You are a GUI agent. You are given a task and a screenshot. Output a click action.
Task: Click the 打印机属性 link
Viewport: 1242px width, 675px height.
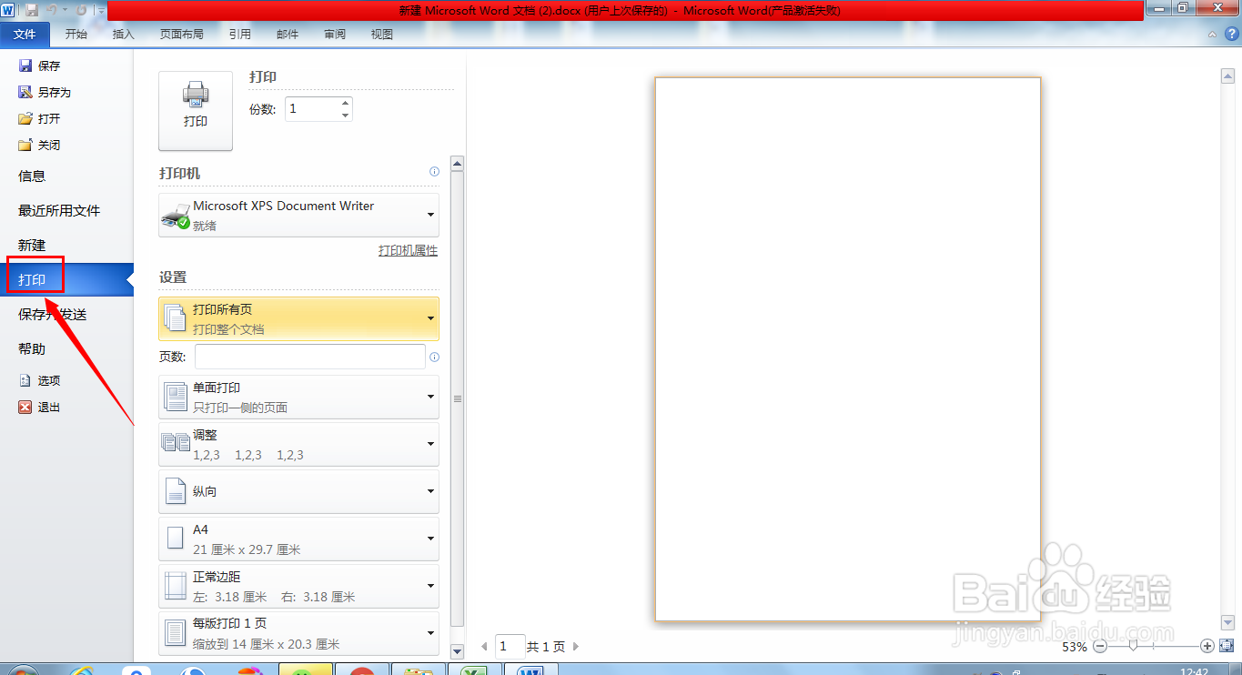(x=408, y=250)
